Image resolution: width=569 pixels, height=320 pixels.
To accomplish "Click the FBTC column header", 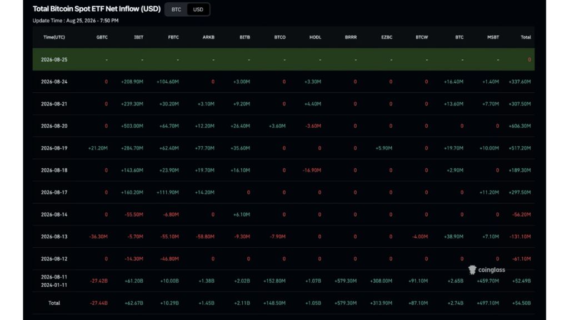I will 173,37.
